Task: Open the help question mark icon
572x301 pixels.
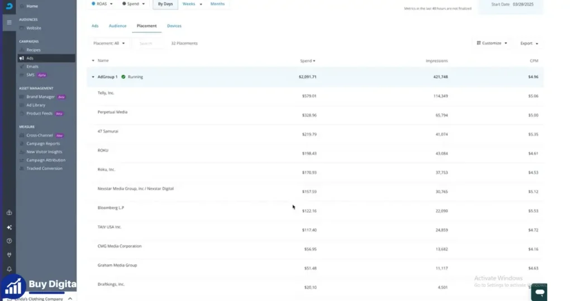Action: pyautogui.click(x=9, y=241)
